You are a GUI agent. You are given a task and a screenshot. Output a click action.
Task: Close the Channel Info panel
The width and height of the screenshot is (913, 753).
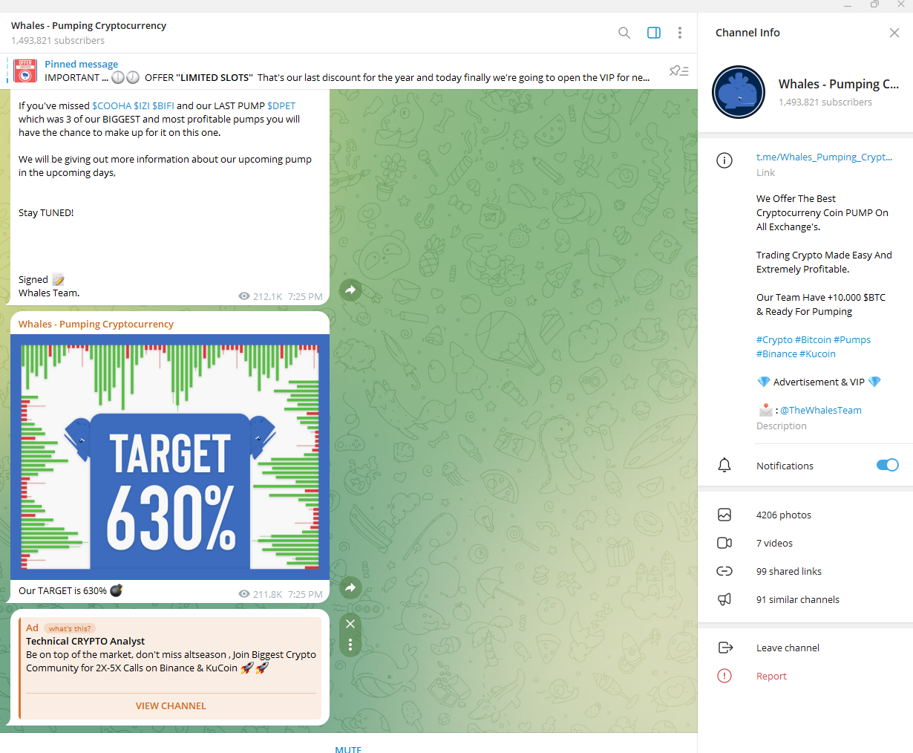[x=894, y=33]
